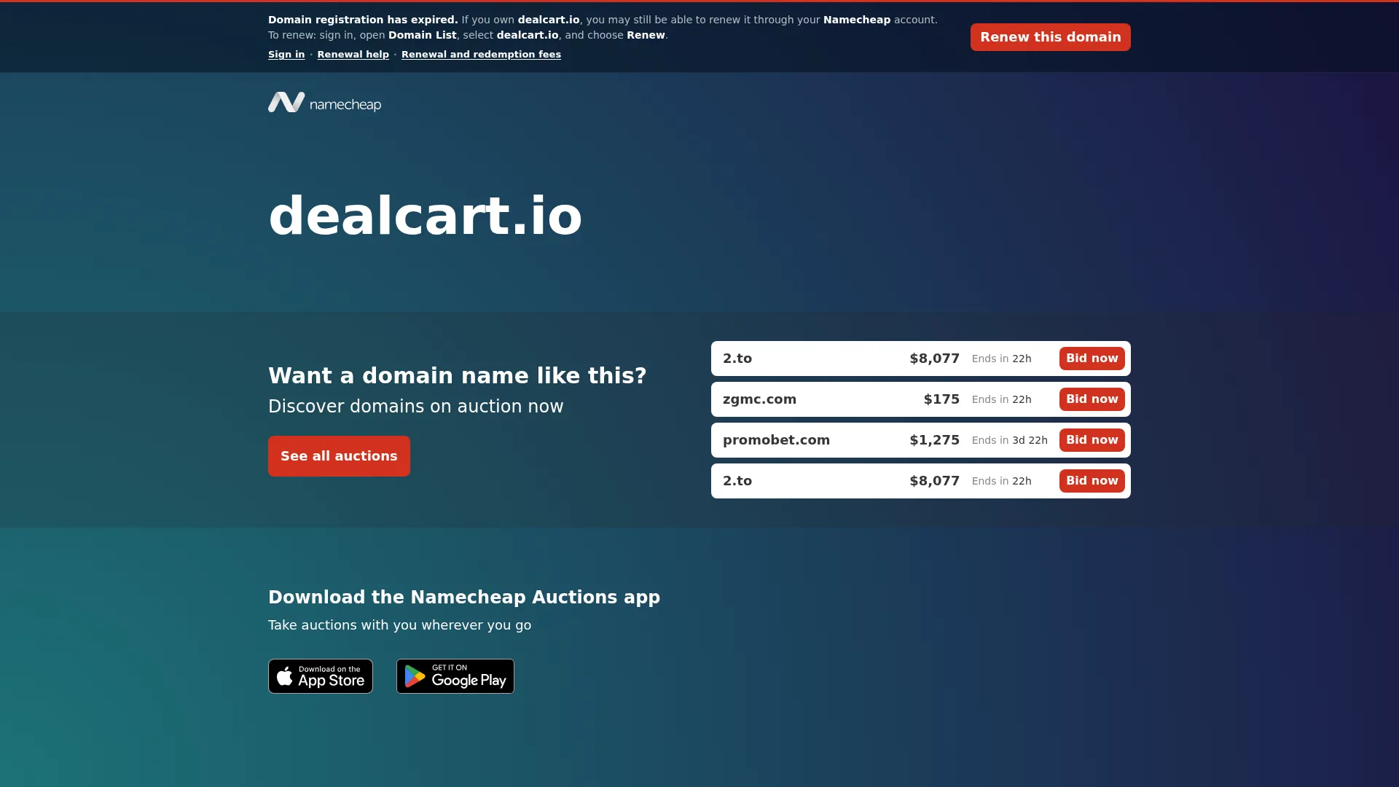Image resolution: width=1399 pixels, height=787 pixels.
Task: Click the Namecheap logo
Action: [x=324, y=103]
